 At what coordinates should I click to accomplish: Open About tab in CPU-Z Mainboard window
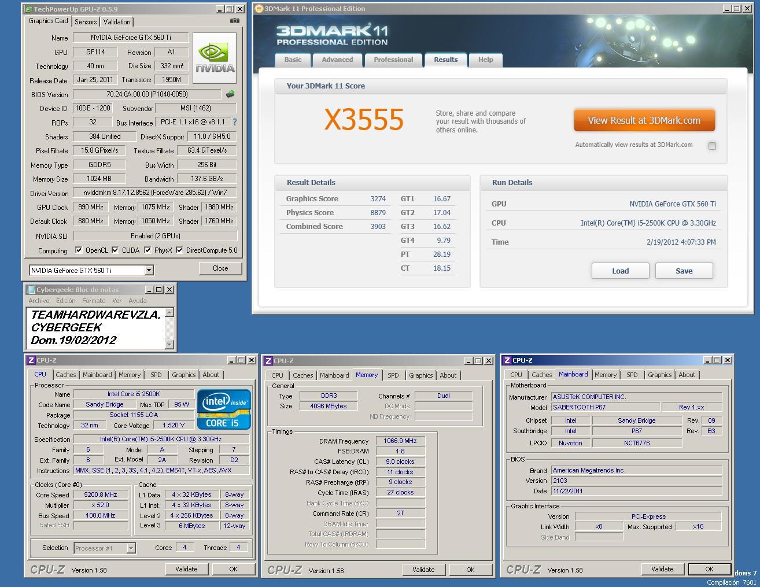click(687, 375)
